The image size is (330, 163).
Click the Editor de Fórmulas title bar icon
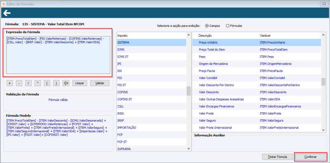[x=3, y=4]
